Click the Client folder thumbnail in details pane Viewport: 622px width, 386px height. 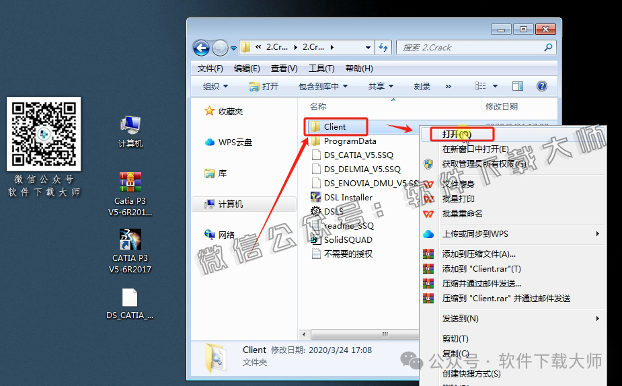pyautogui.click(x=217, y=358)
